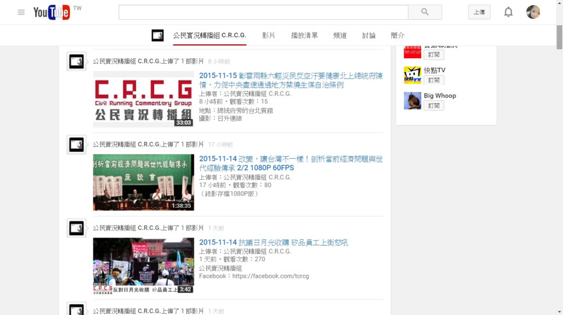
Task: Click channel avatar of 17 小時前 post
Action: (x=77, y=145)
